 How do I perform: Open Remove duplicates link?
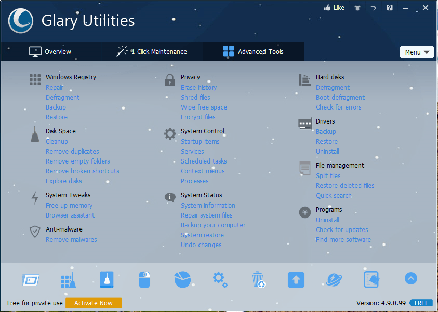point(72,151)
